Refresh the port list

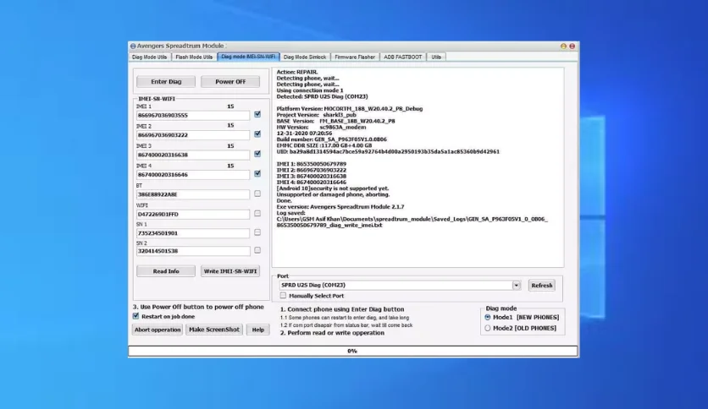tap(542, 285)
